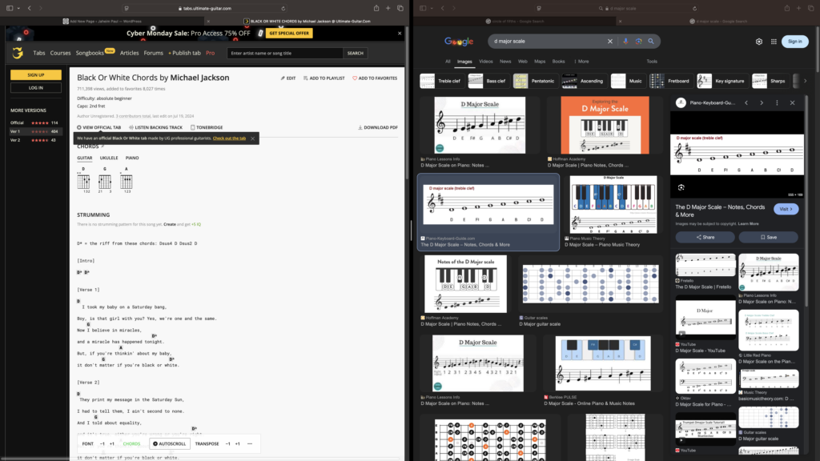Toggle Chords display in the bottom toolbar
The height and width of the screenshot is (461, 820).
(x=131, y=443)
